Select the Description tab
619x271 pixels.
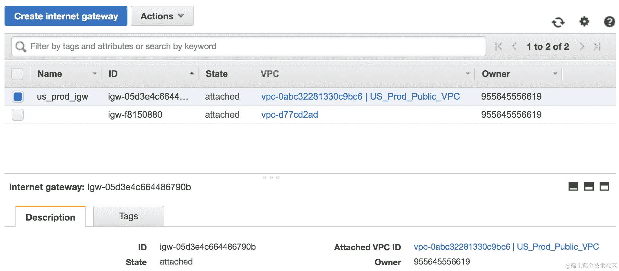coord(50,217)
